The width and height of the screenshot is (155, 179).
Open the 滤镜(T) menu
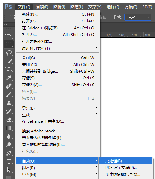[x=131, y=7]
